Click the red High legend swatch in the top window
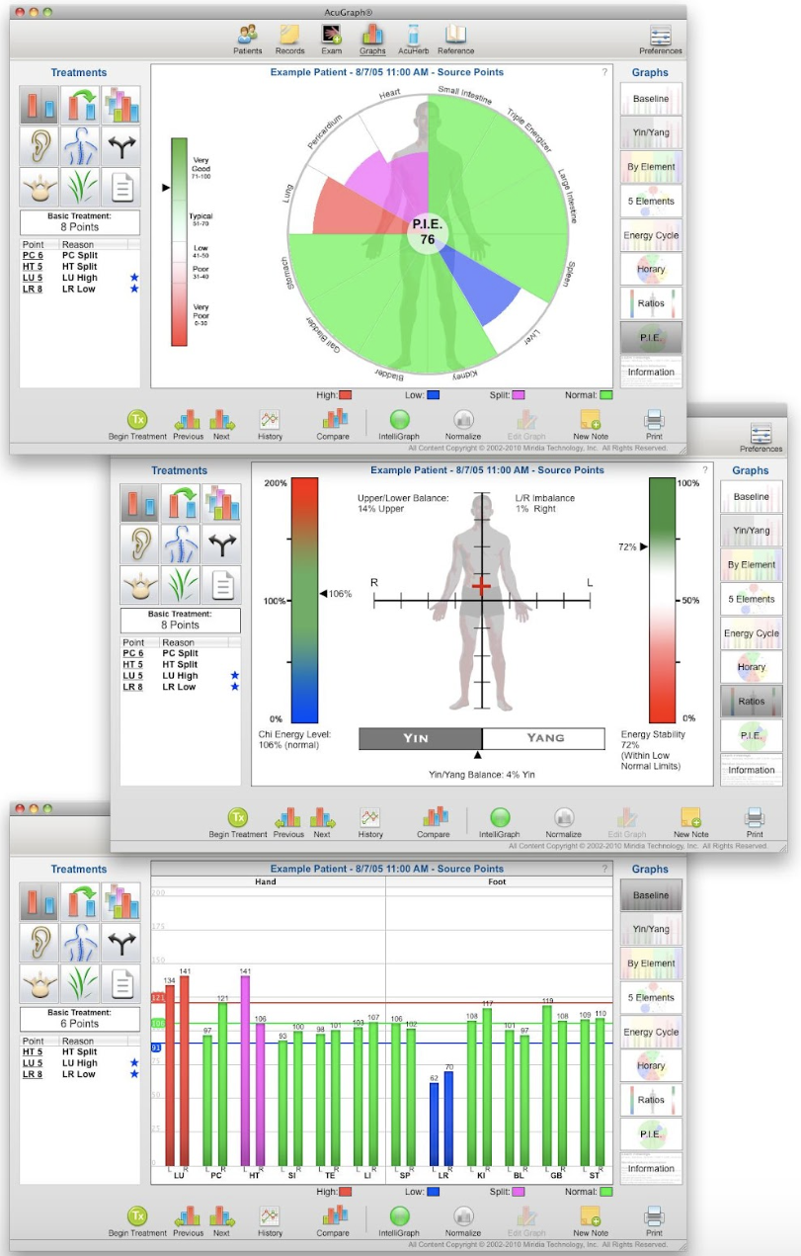Screen dimensions: 801x1256 click(345, 394)
